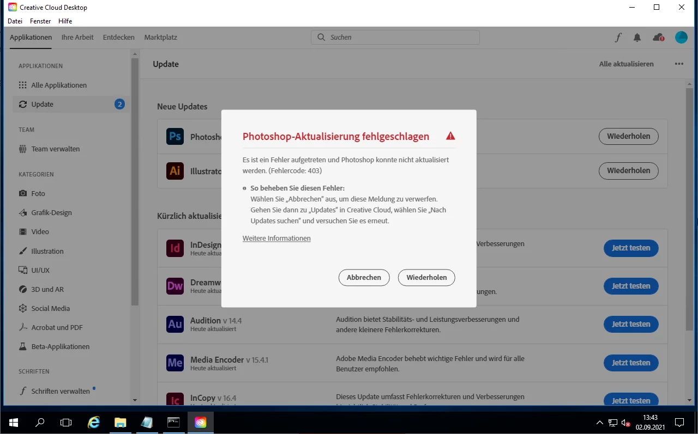Click the Media Encoder Me app icon
The width and height of the screenshot is (698, 434).
tap(175, 363)
